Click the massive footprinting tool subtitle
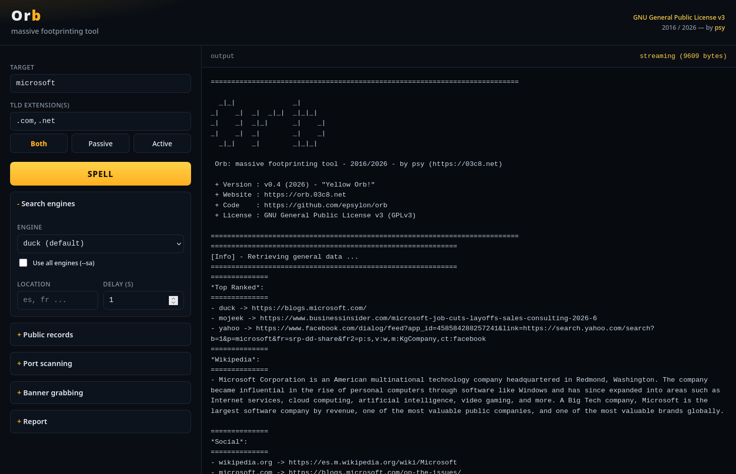The image size is (736, 474). [x=55, y=31]
